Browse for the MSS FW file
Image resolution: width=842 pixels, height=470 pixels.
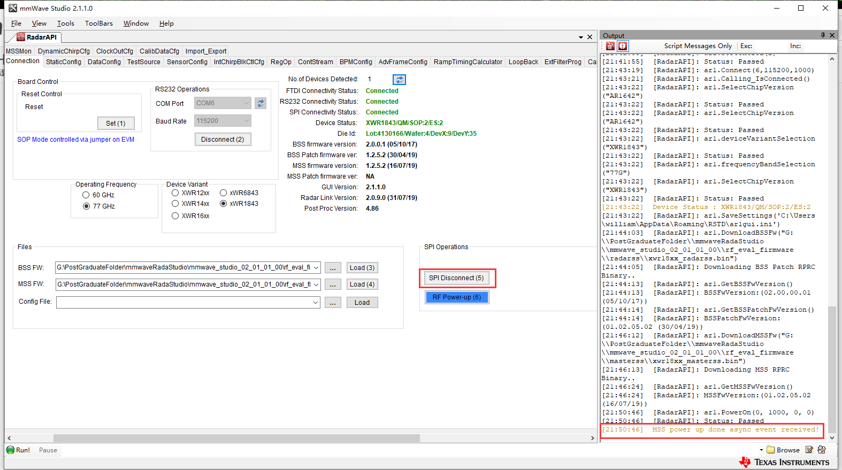(x=333, y=284)
